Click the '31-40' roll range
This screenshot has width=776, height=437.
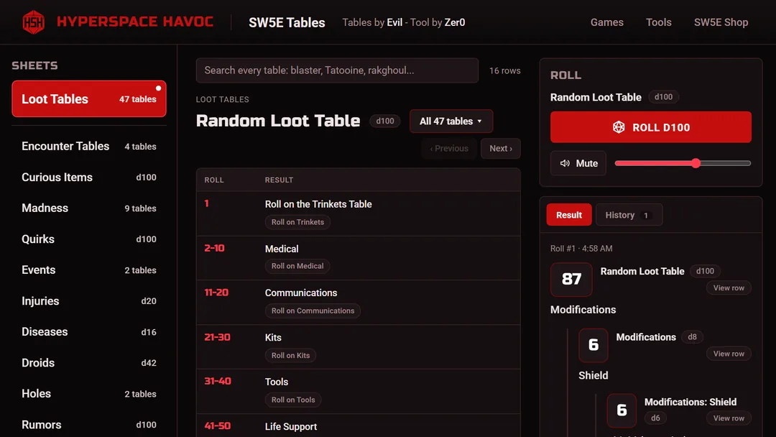(218, 381)
